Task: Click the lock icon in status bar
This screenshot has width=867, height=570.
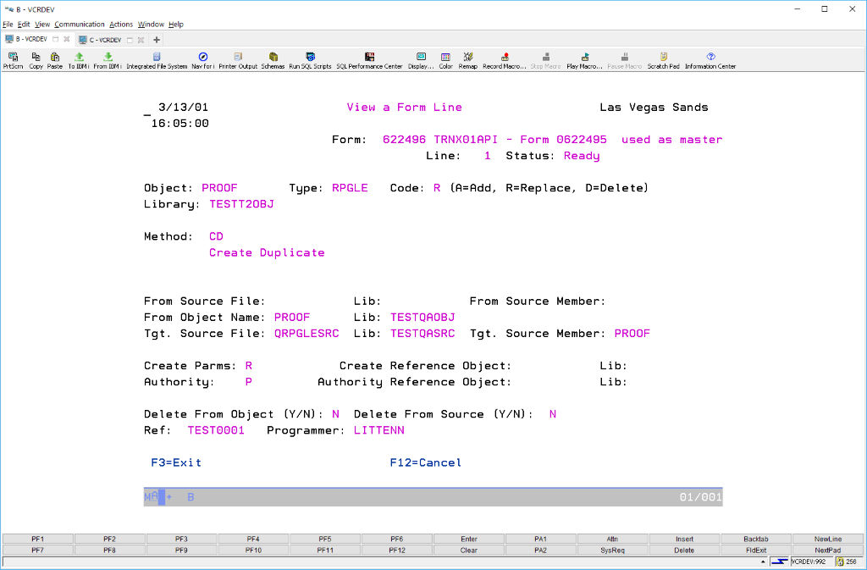Action: (x=840, y=562)
